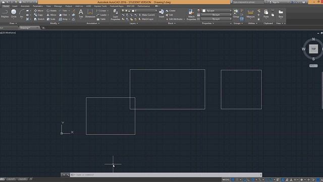Image resolution: width=323 pixels, height=182 pixels.
Task: Click the Insert block icon
Action: [161, 14]
